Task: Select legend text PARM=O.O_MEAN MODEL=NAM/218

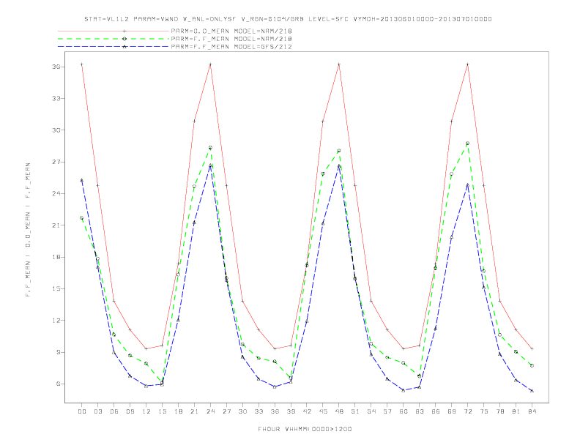Action: (x=231, y=31)
